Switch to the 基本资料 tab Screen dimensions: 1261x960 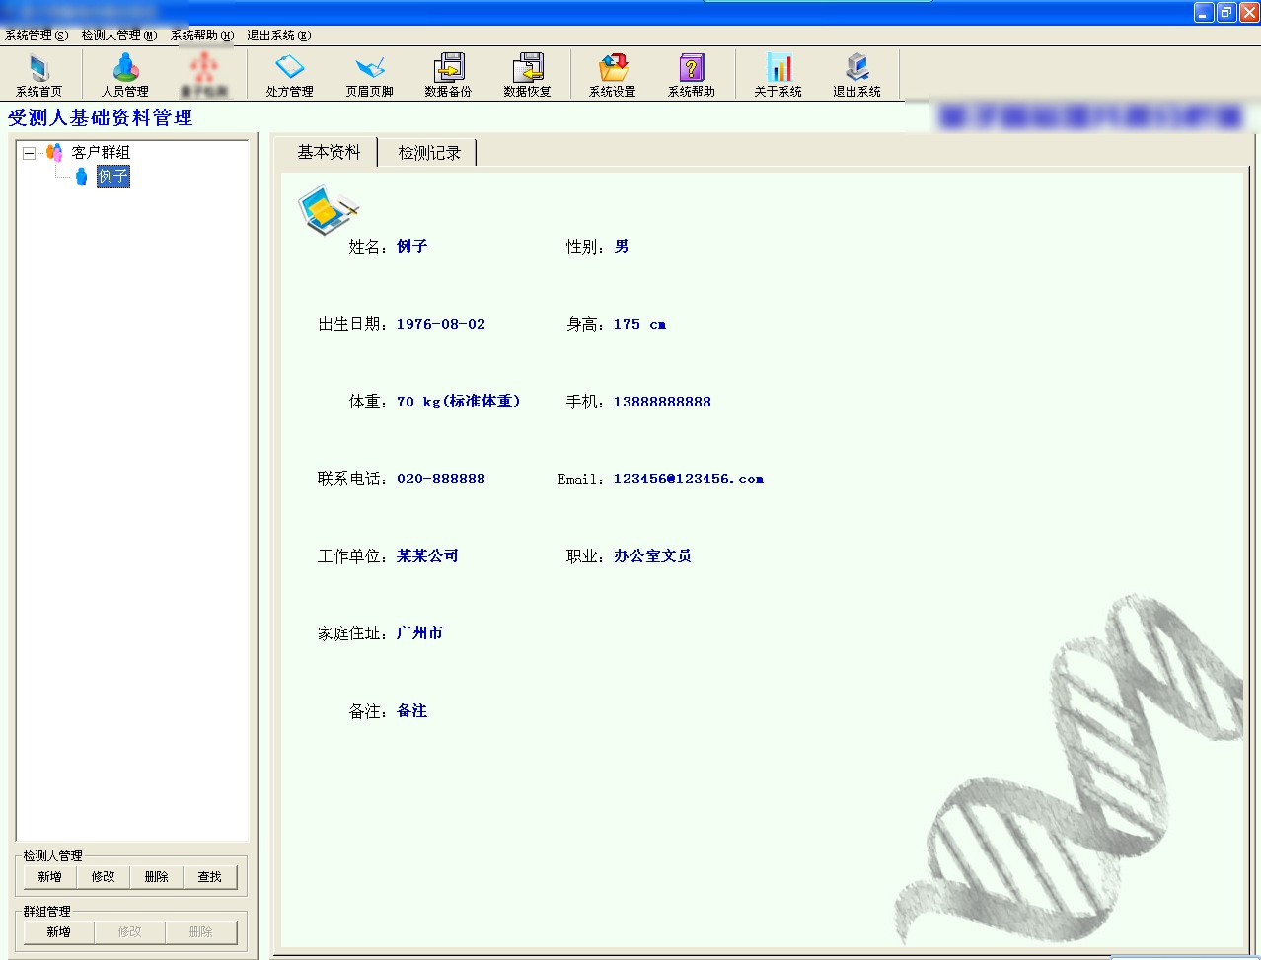pos(329,152)
